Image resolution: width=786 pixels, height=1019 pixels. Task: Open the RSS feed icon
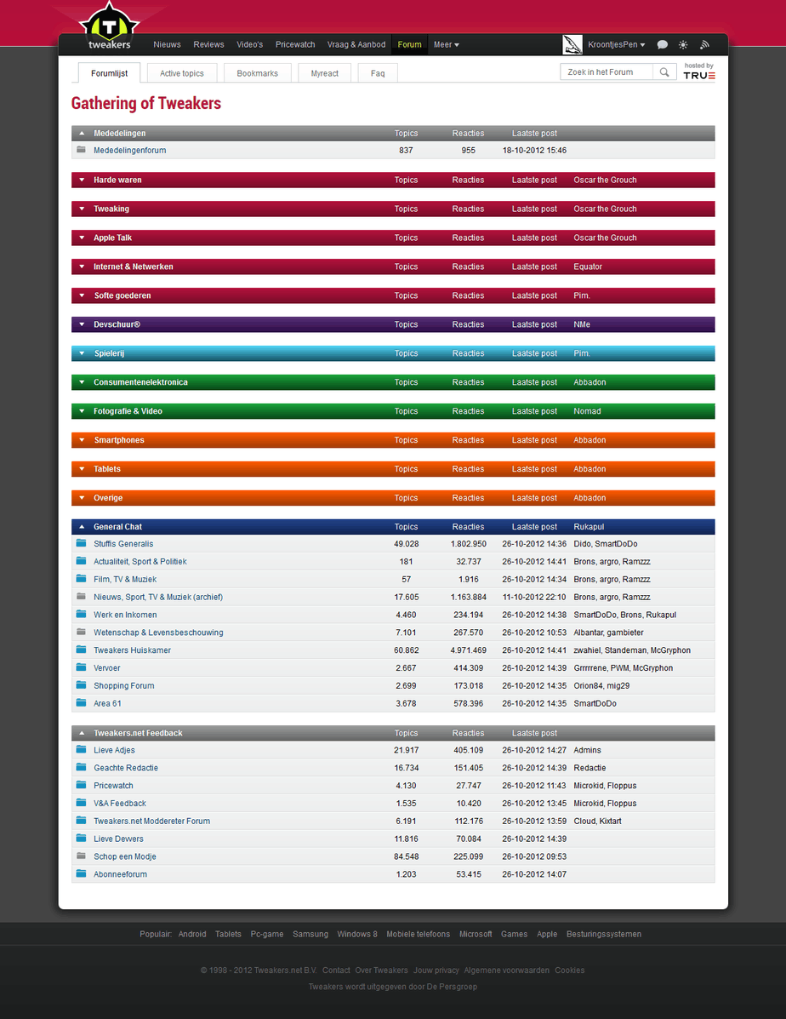point(704,45)
